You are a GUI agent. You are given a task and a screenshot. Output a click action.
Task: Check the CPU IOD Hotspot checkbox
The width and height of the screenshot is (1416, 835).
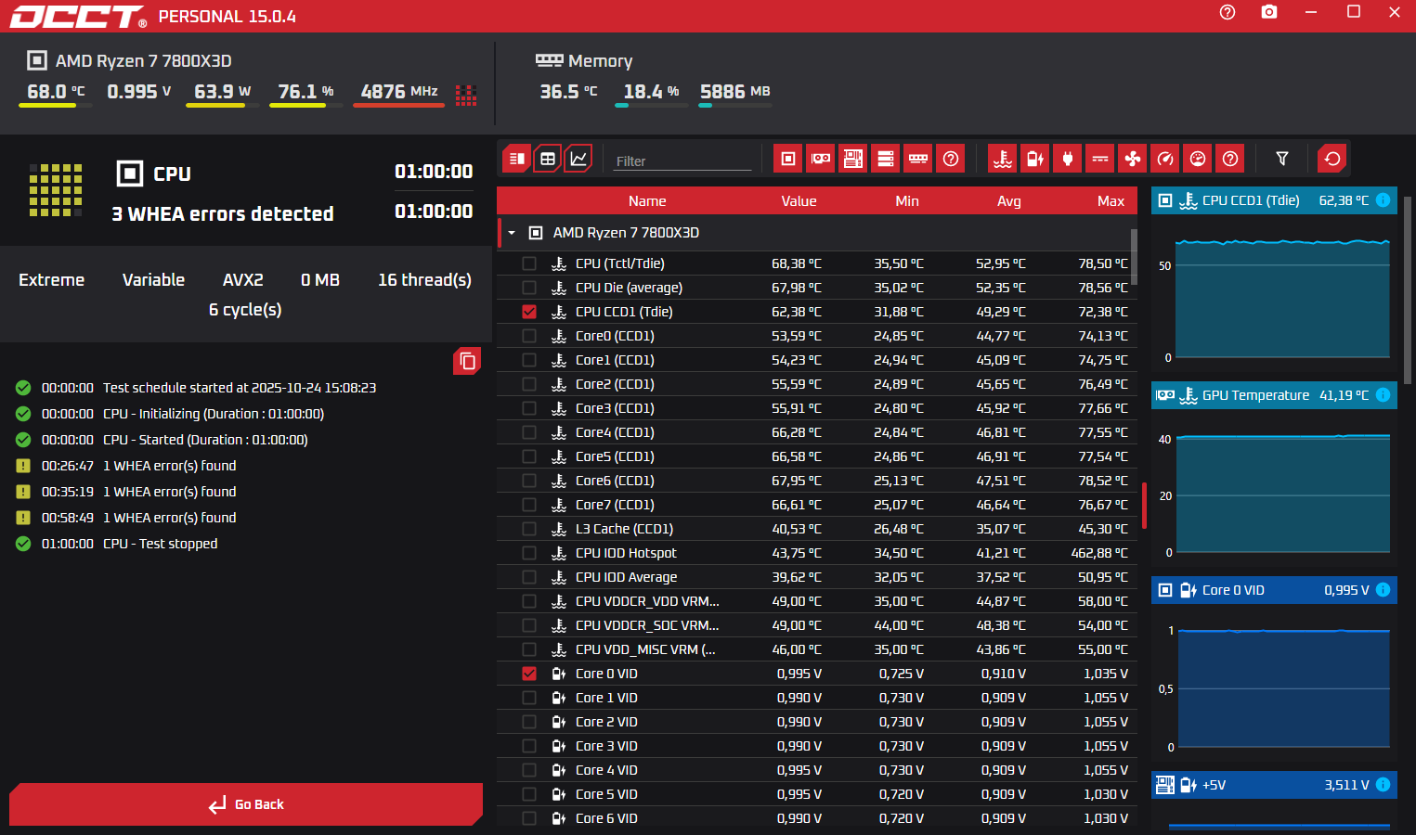click(529, 553)
